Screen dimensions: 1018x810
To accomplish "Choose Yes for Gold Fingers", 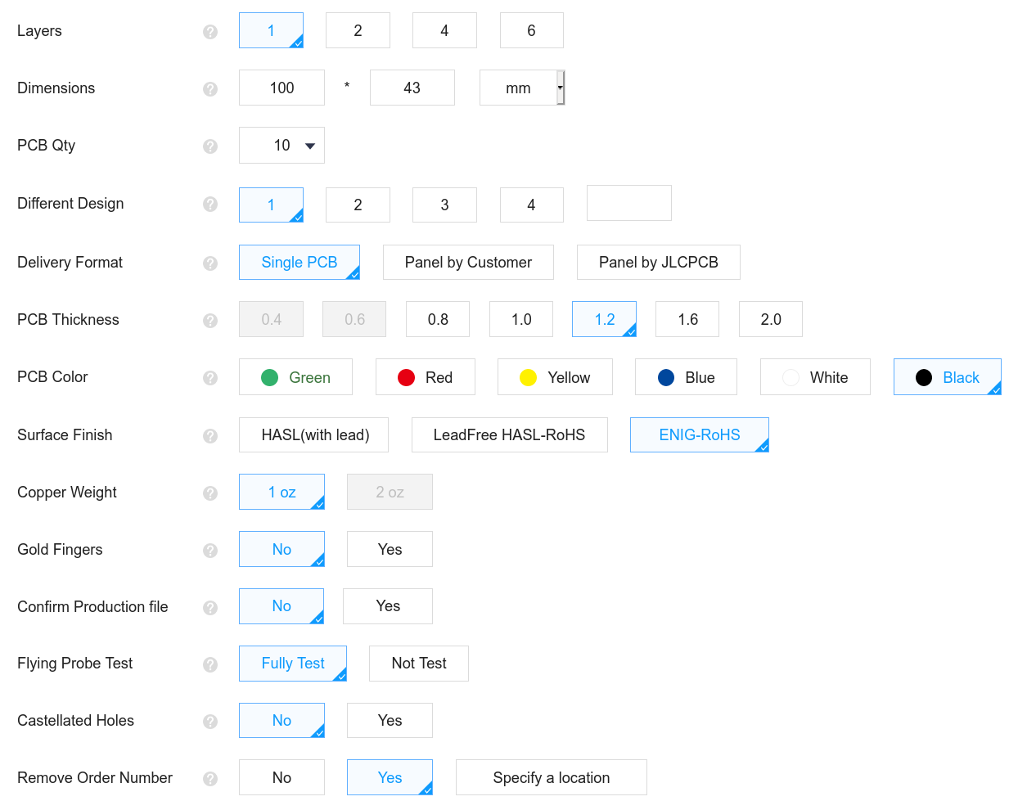I will [x=390, y=549].
